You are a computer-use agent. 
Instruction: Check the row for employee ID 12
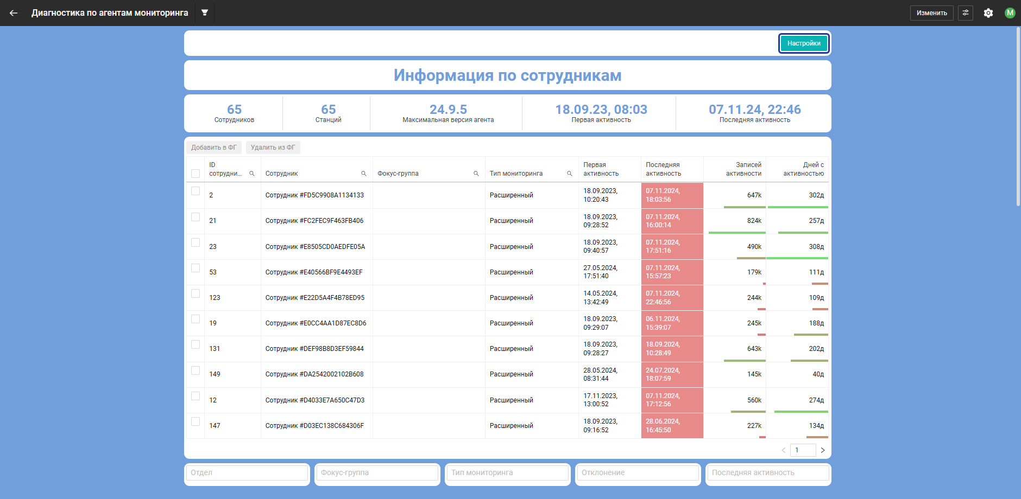coord(196,396)
